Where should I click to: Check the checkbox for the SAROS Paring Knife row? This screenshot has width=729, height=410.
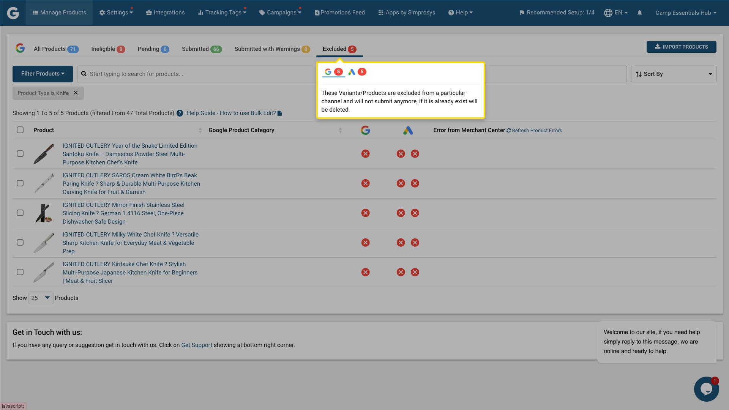(20, 183)
